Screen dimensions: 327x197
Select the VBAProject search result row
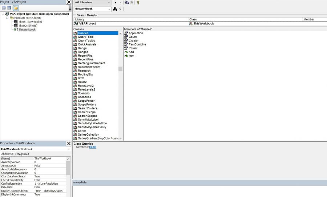200,24
